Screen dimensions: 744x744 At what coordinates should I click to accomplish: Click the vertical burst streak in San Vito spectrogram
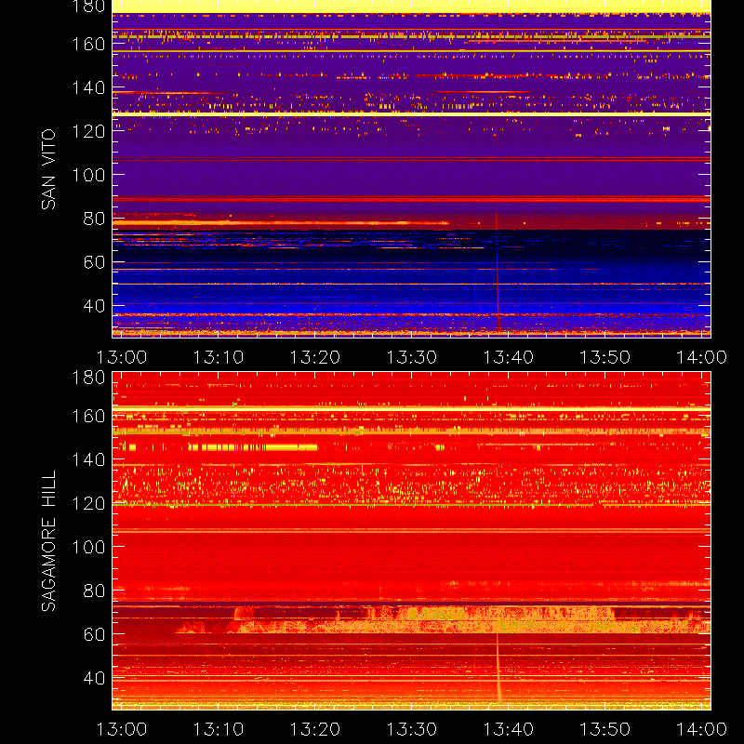[x=498, y=272]
